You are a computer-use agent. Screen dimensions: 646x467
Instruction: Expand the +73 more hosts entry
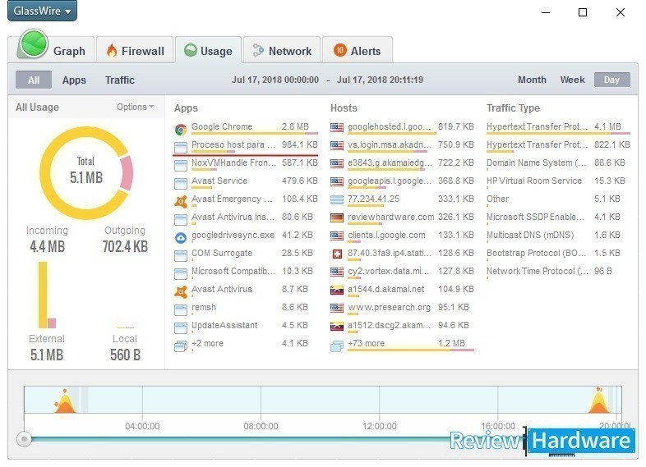(402, 345)
